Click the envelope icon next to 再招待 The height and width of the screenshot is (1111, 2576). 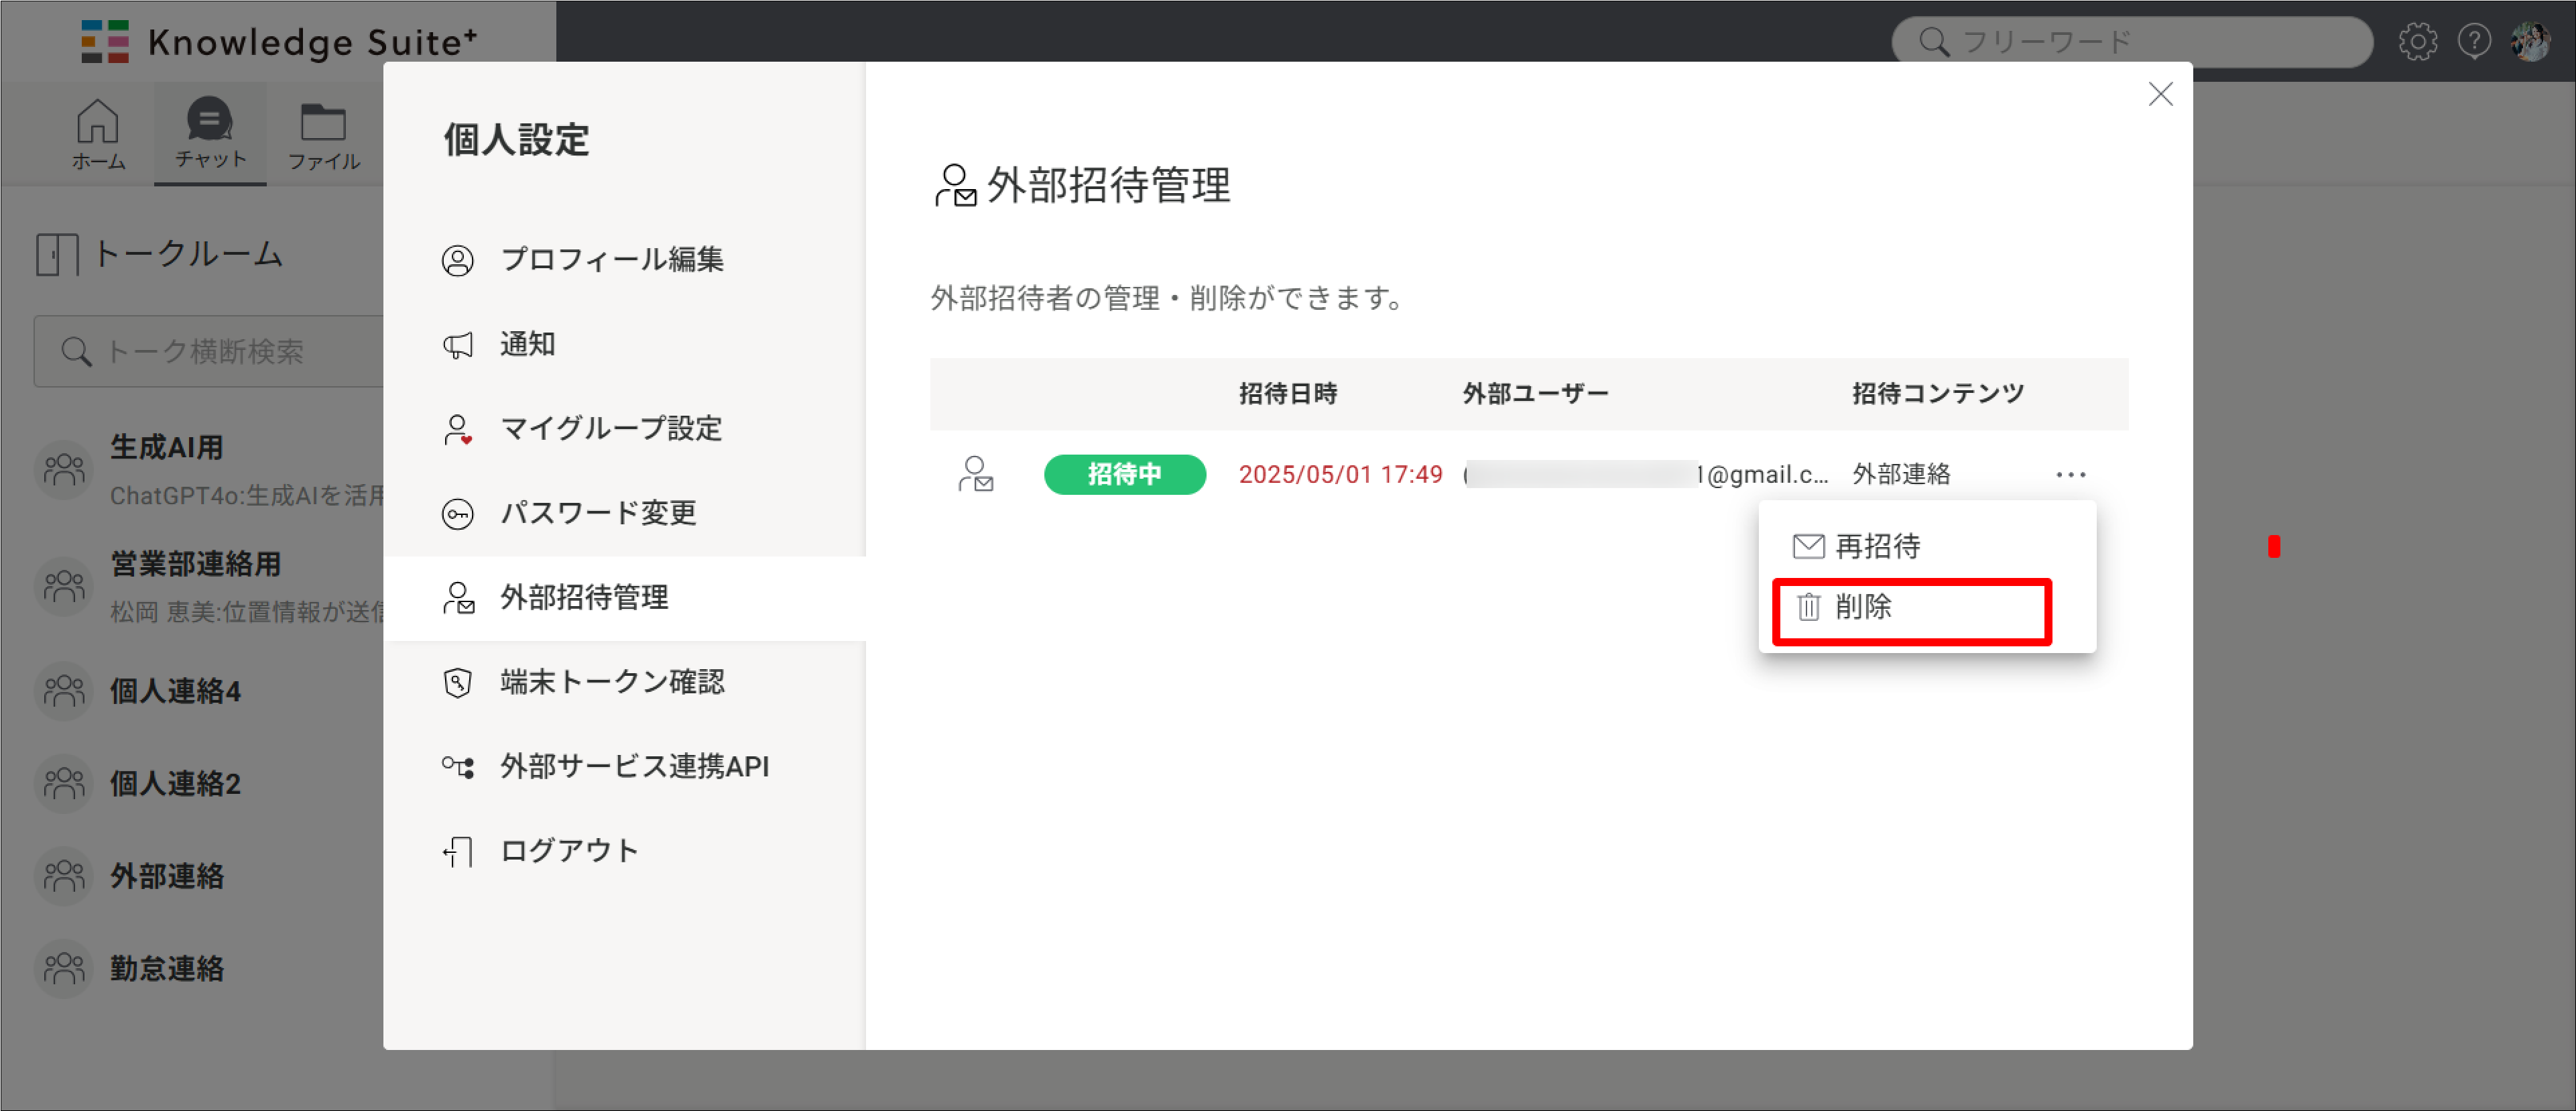[x=1808, y=546]
